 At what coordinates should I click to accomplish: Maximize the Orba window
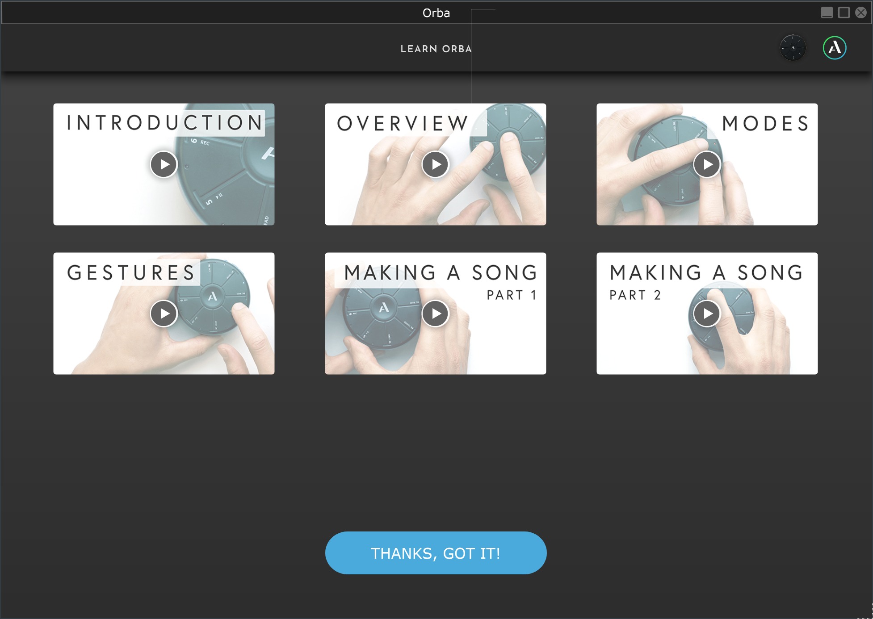point(844,13)
